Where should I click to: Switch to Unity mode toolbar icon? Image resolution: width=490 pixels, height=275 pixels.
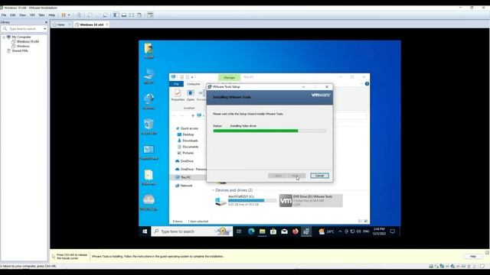139,15
